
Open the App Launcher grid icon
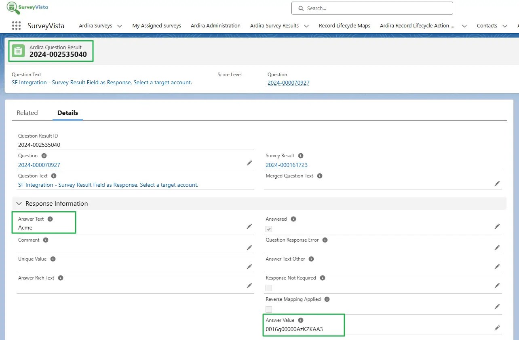coord(16,25)
